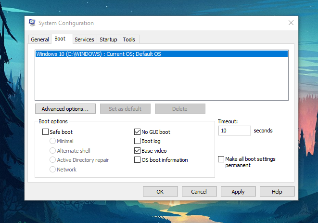Open Help for System Configuration
The image size is (318, 223).
click(x=277, y=192)
